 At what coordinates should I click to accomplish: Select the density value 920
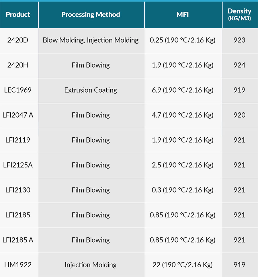coord(239,115)
